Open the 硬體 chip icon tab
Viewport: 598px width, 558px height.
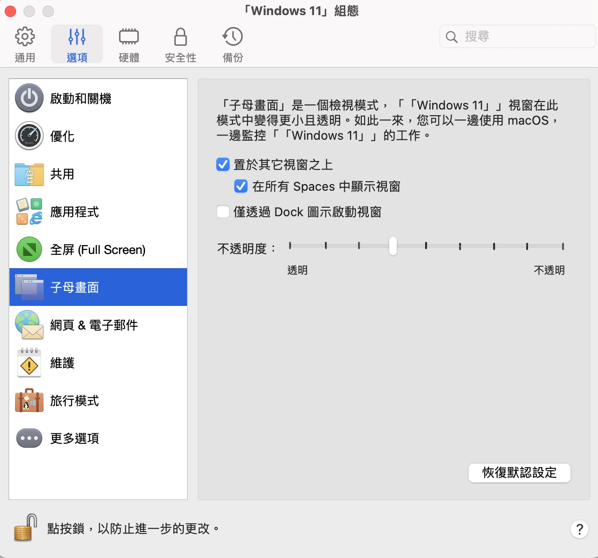[x=129, y=44]
